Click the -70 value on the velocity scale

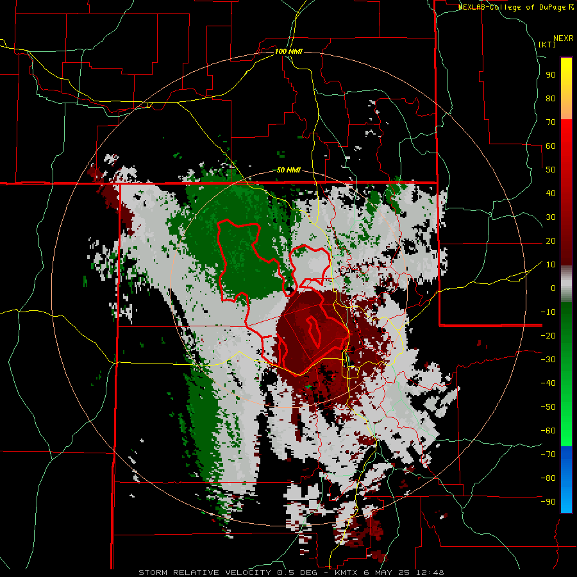point(548,454)
